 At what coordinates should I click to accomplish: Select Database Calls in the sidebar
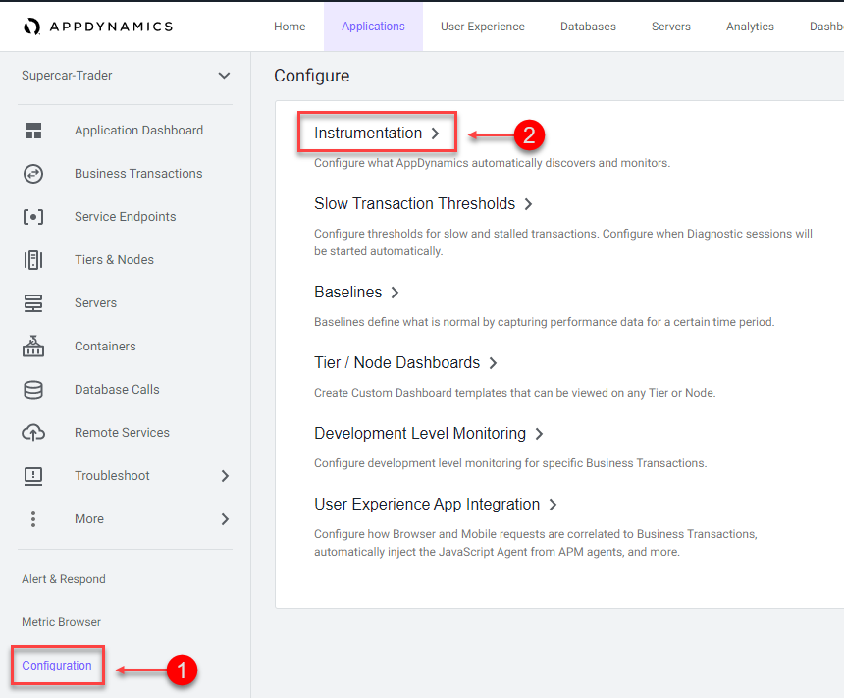tap(117, 390)
